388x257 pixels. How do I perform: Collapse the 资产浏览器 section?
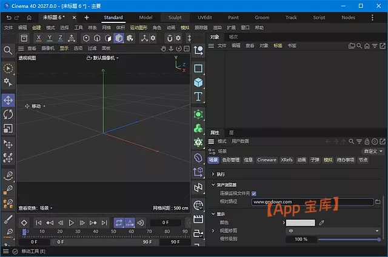coord(213,184)
